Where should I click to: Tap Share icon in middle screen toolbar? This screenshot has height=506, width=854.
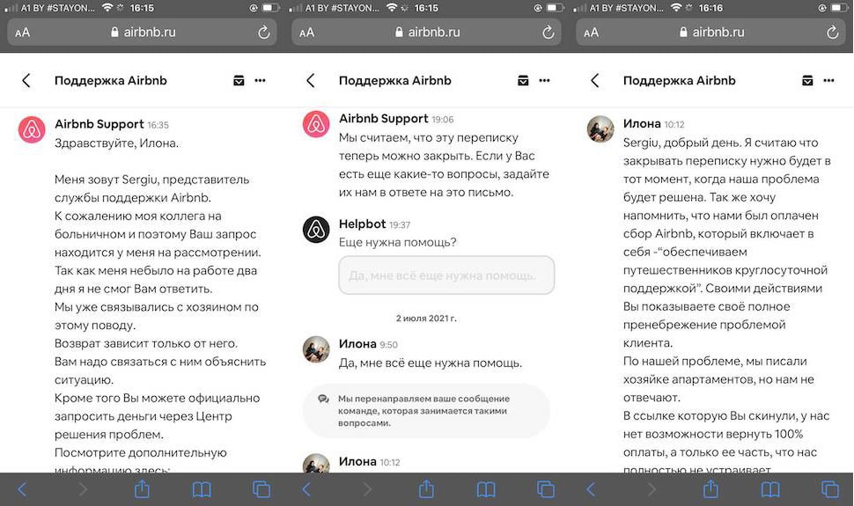pos(426,488)
